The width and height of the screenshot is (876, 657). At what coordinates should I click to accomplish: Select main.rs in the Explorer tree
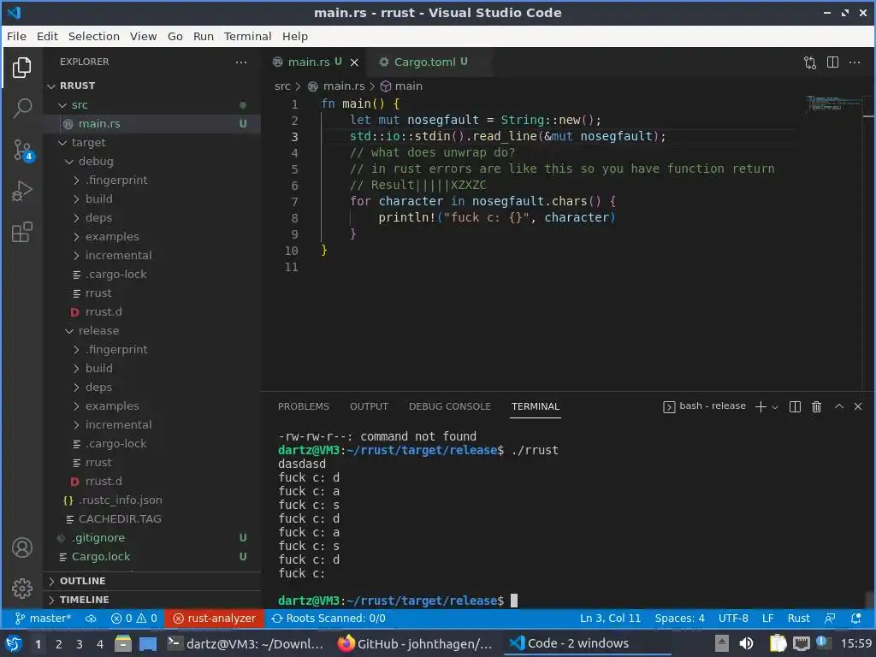click(x=152, y=123)
